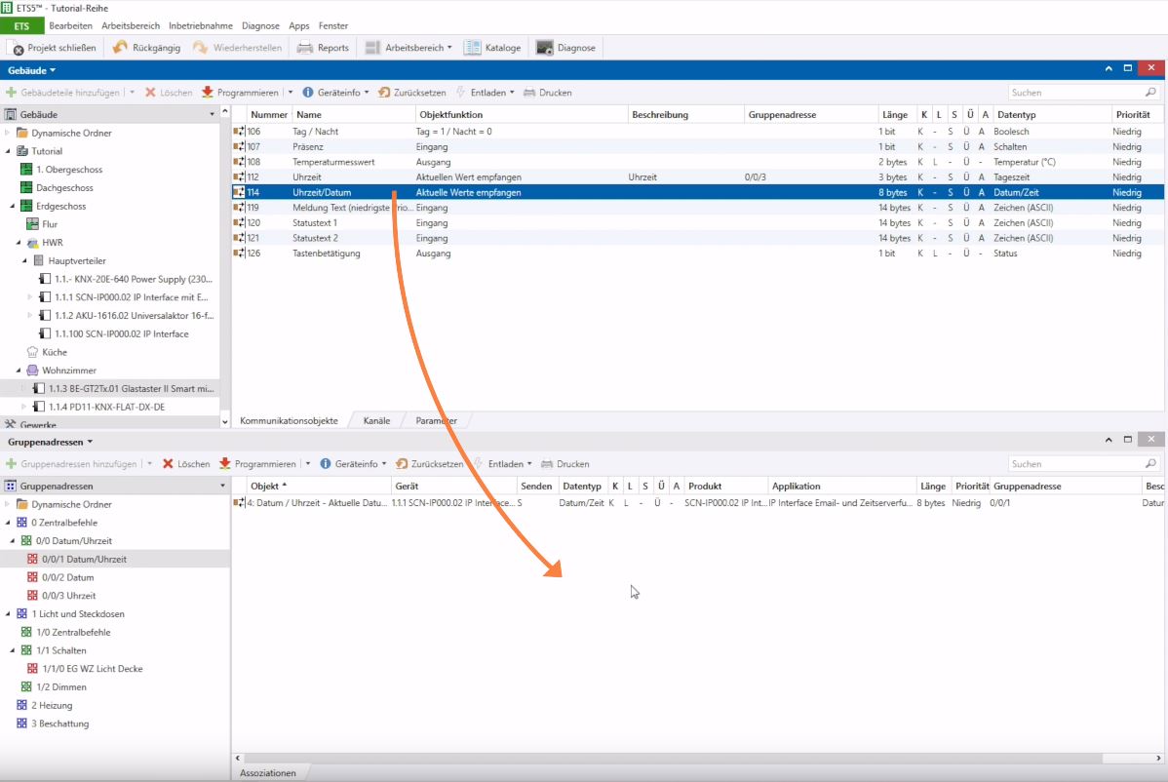Select Dachgeschoss in the building tree
The image size is (1168, 782).
(64, 187)
